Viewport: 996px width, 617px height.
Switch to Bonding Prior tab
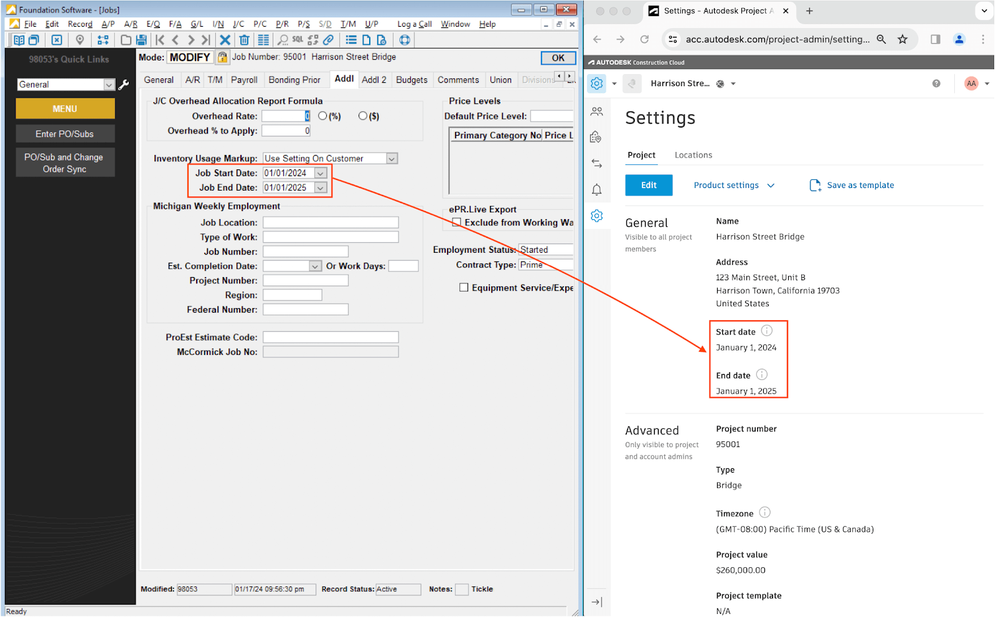click(294, 80)
